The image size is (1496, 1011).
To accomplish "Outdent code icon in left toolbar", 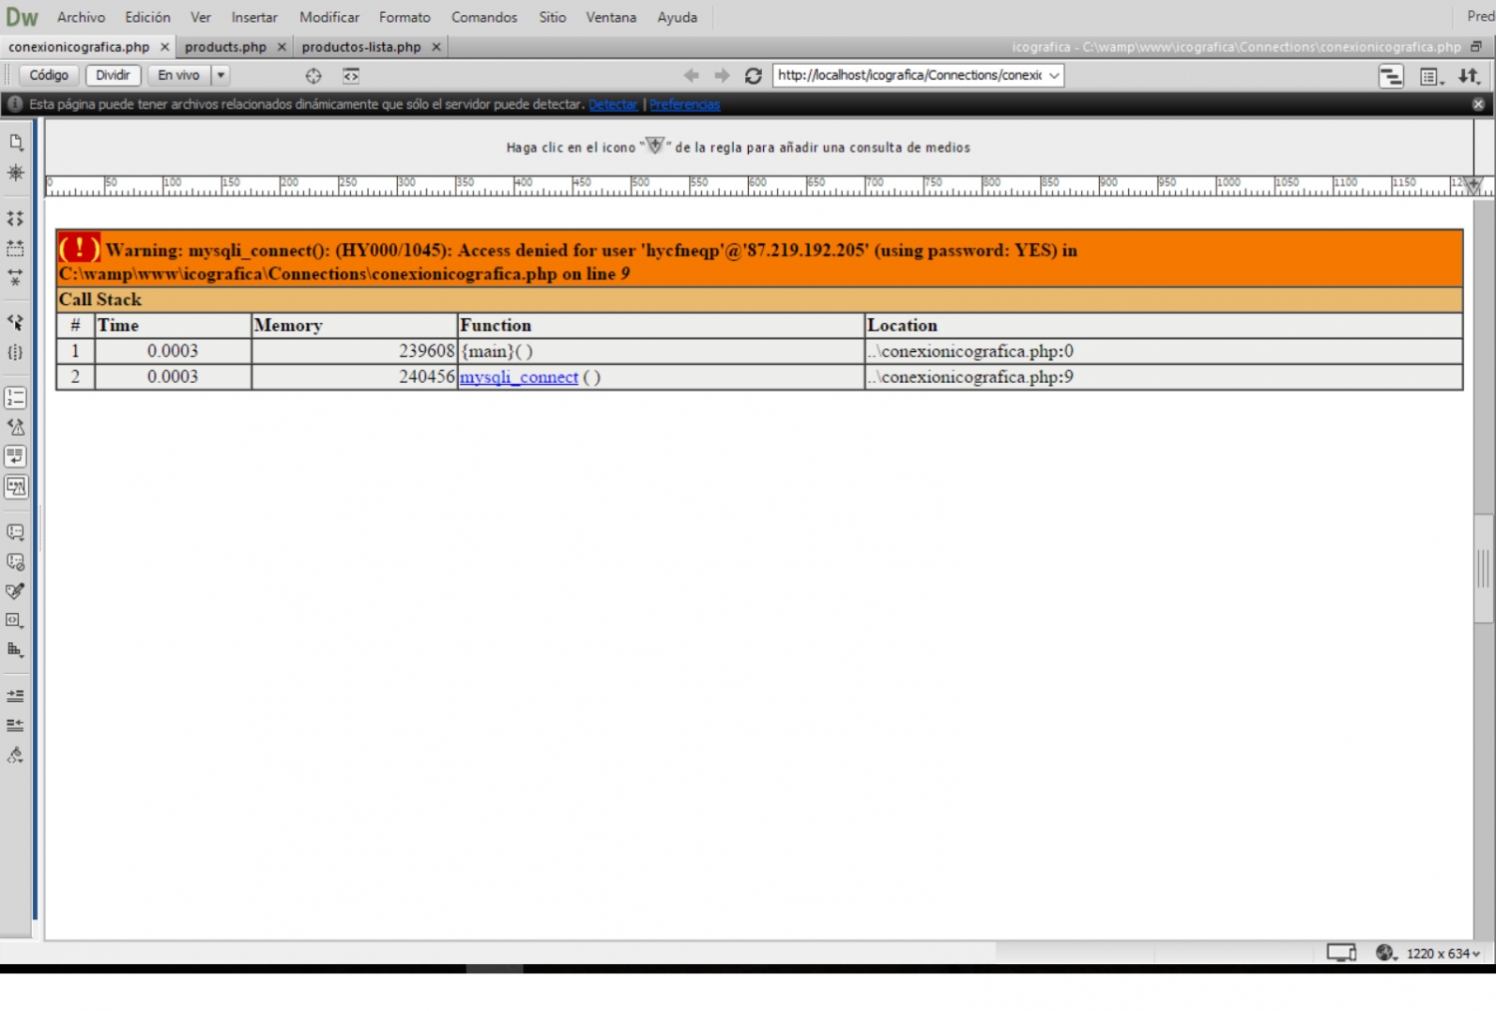I will tap(16, 725).
